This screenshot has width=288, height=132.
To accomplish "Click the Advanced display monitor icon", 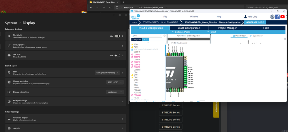I will pyautogui.click(x=9, y=119).
